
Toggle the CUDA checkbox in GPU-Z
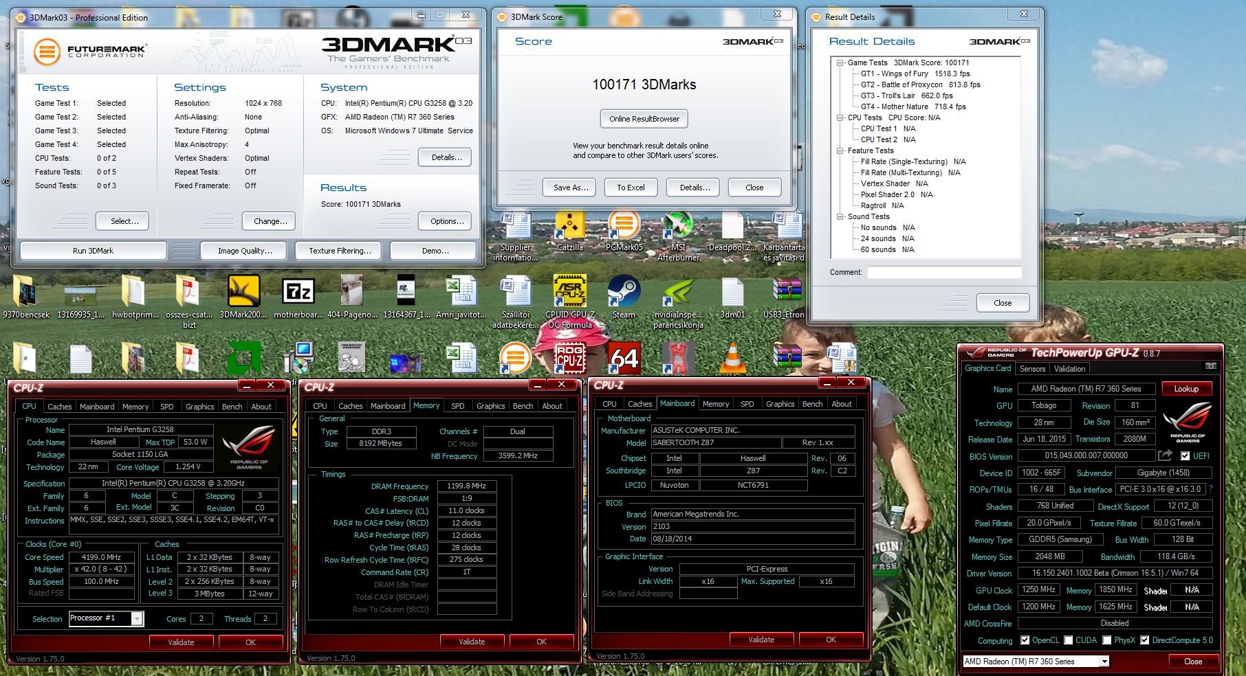coord(1068,640)
